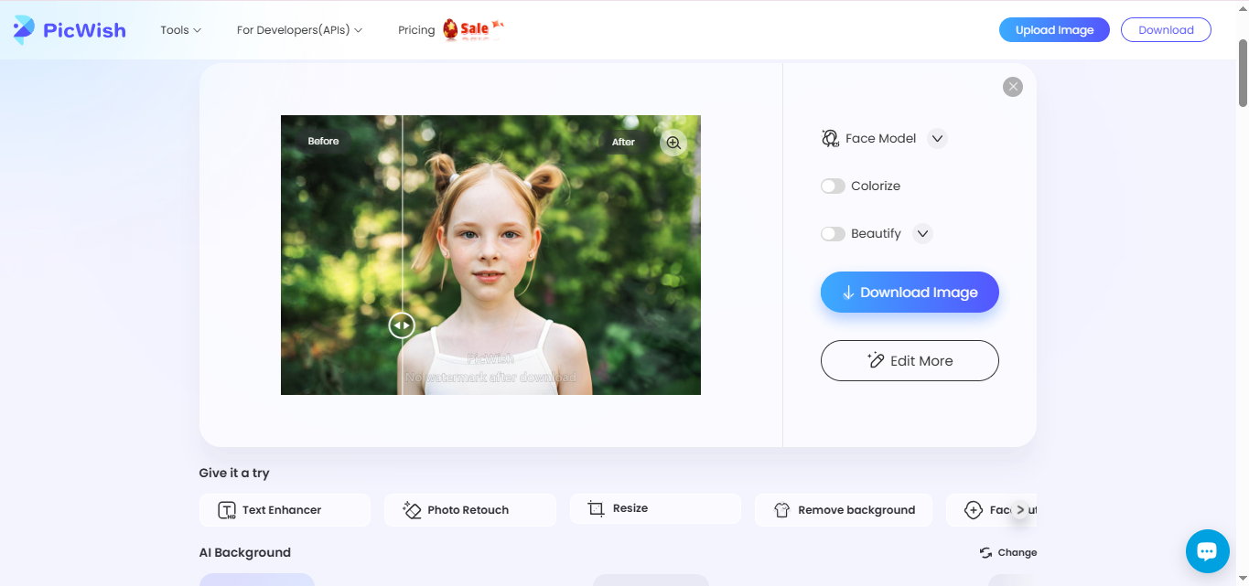Click the Download Image button
Image resolution: width=1249 pixels, height=586 pixels.
click(x=909, y=292)
